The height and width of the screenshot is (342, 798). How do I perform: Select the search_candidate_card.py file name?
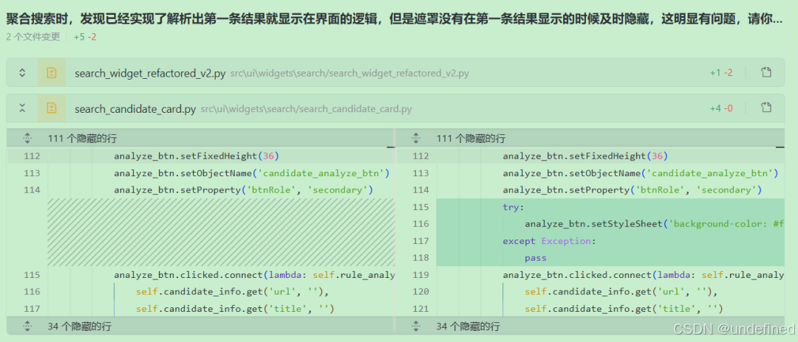[x=135, y=108]
